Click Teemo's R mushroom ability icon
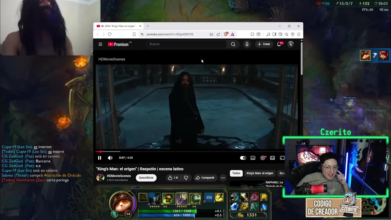Screen dimensions: 391x220 pyautogui.click(x=195, y=198)
